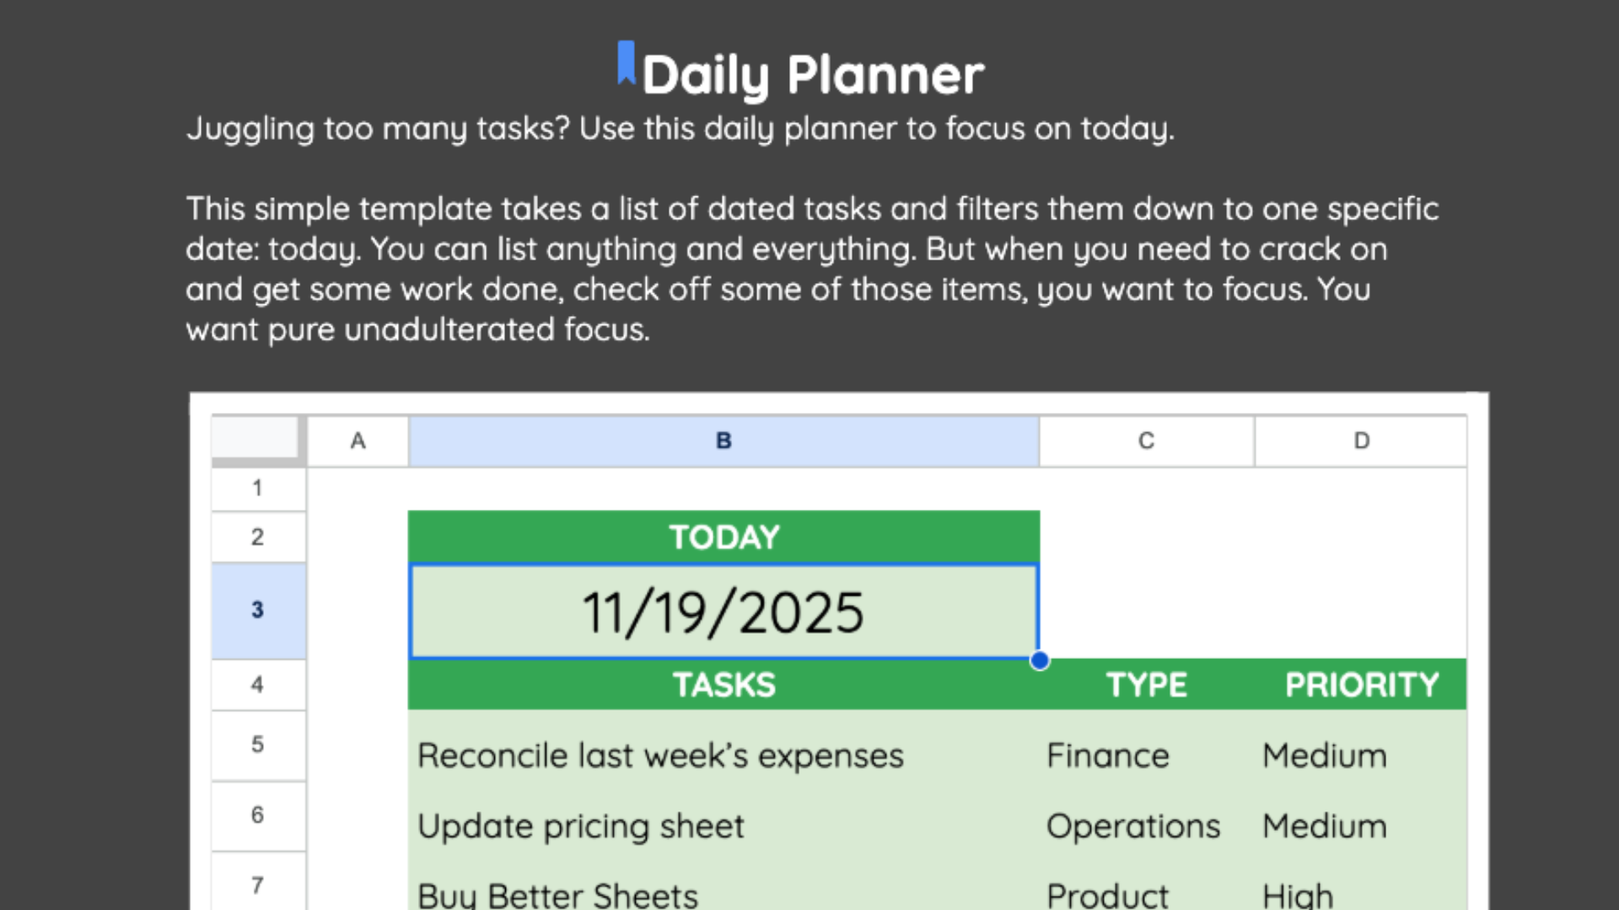Click the blue fill handle dot on the date cell
The image size is (1619, 910).
[1040, 661]
